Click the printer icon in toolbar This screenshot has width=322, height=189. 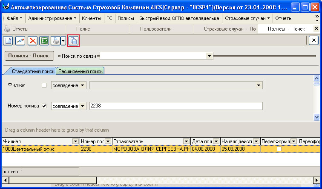pos(55,41)
